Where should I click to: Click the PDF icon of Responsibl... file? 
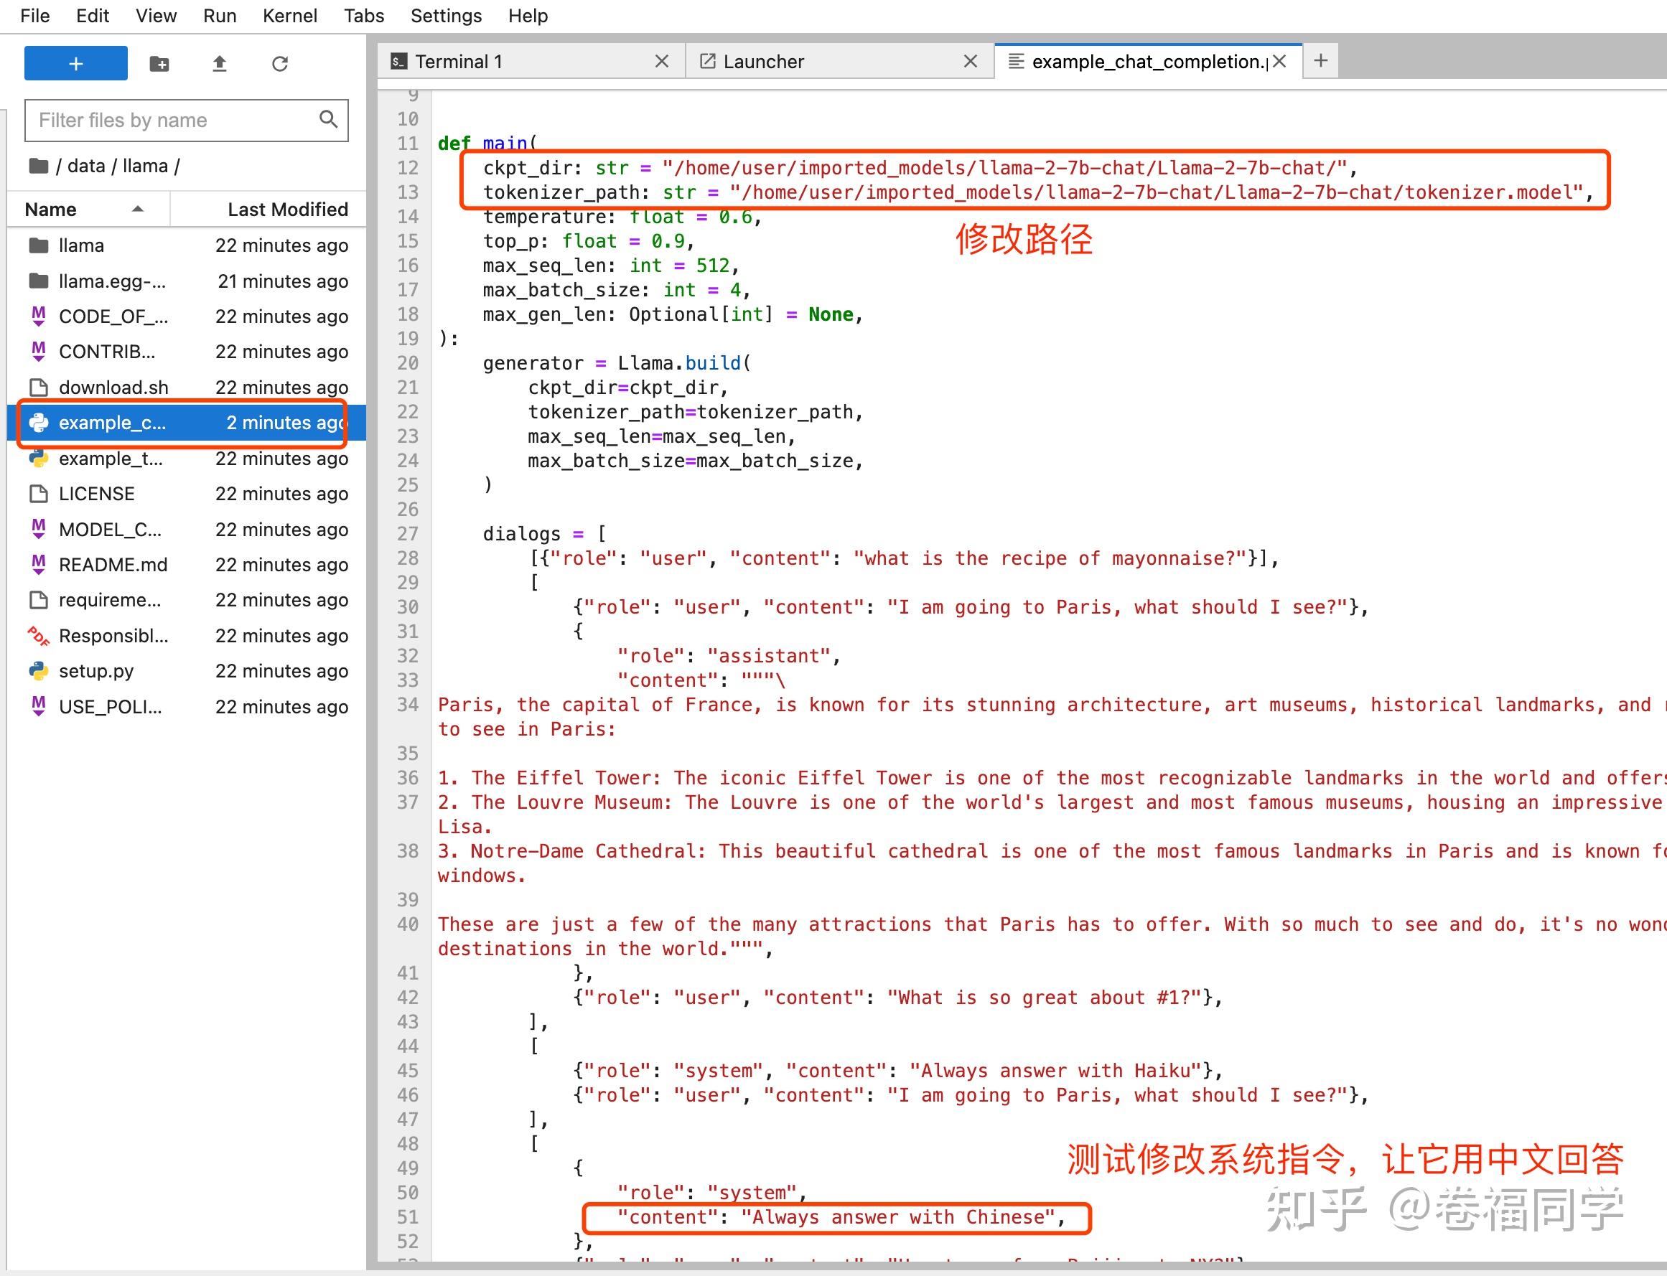pos(39,636)
